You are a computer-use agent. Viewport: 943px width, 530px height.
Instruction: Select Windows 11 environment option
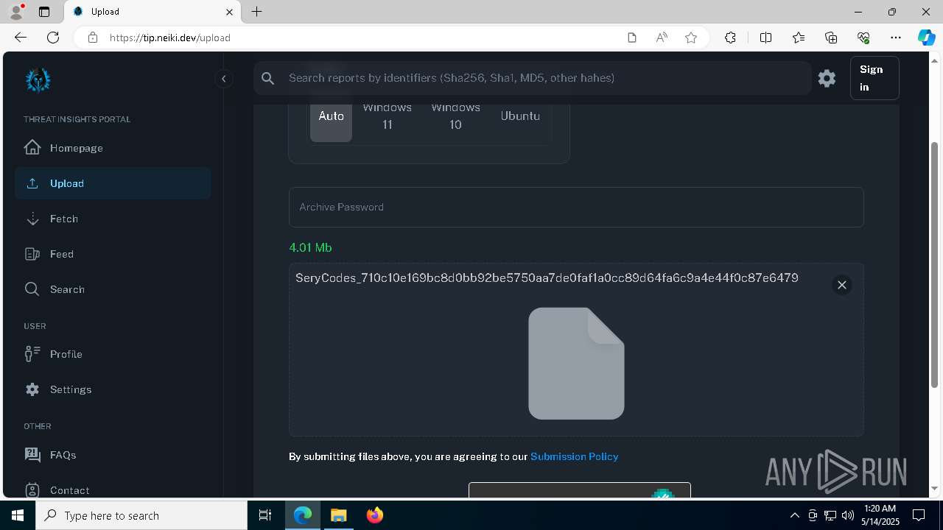[x=387, y=116]
